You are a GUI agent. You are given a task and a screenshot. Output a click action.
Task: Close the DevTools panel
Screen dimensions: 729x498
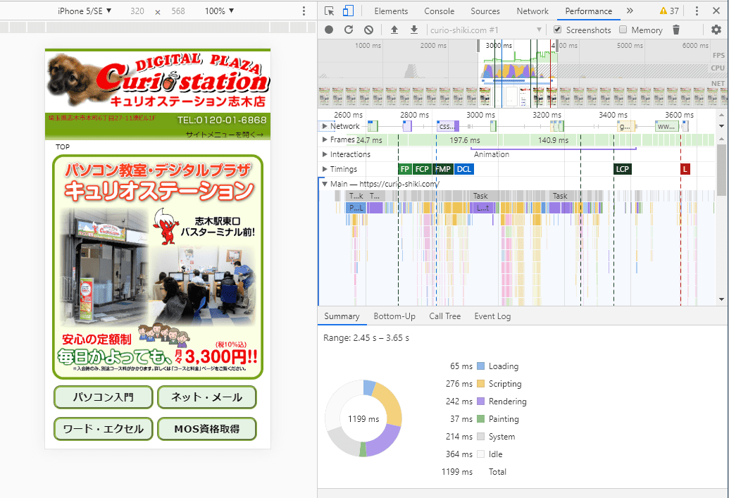point(716,11)
